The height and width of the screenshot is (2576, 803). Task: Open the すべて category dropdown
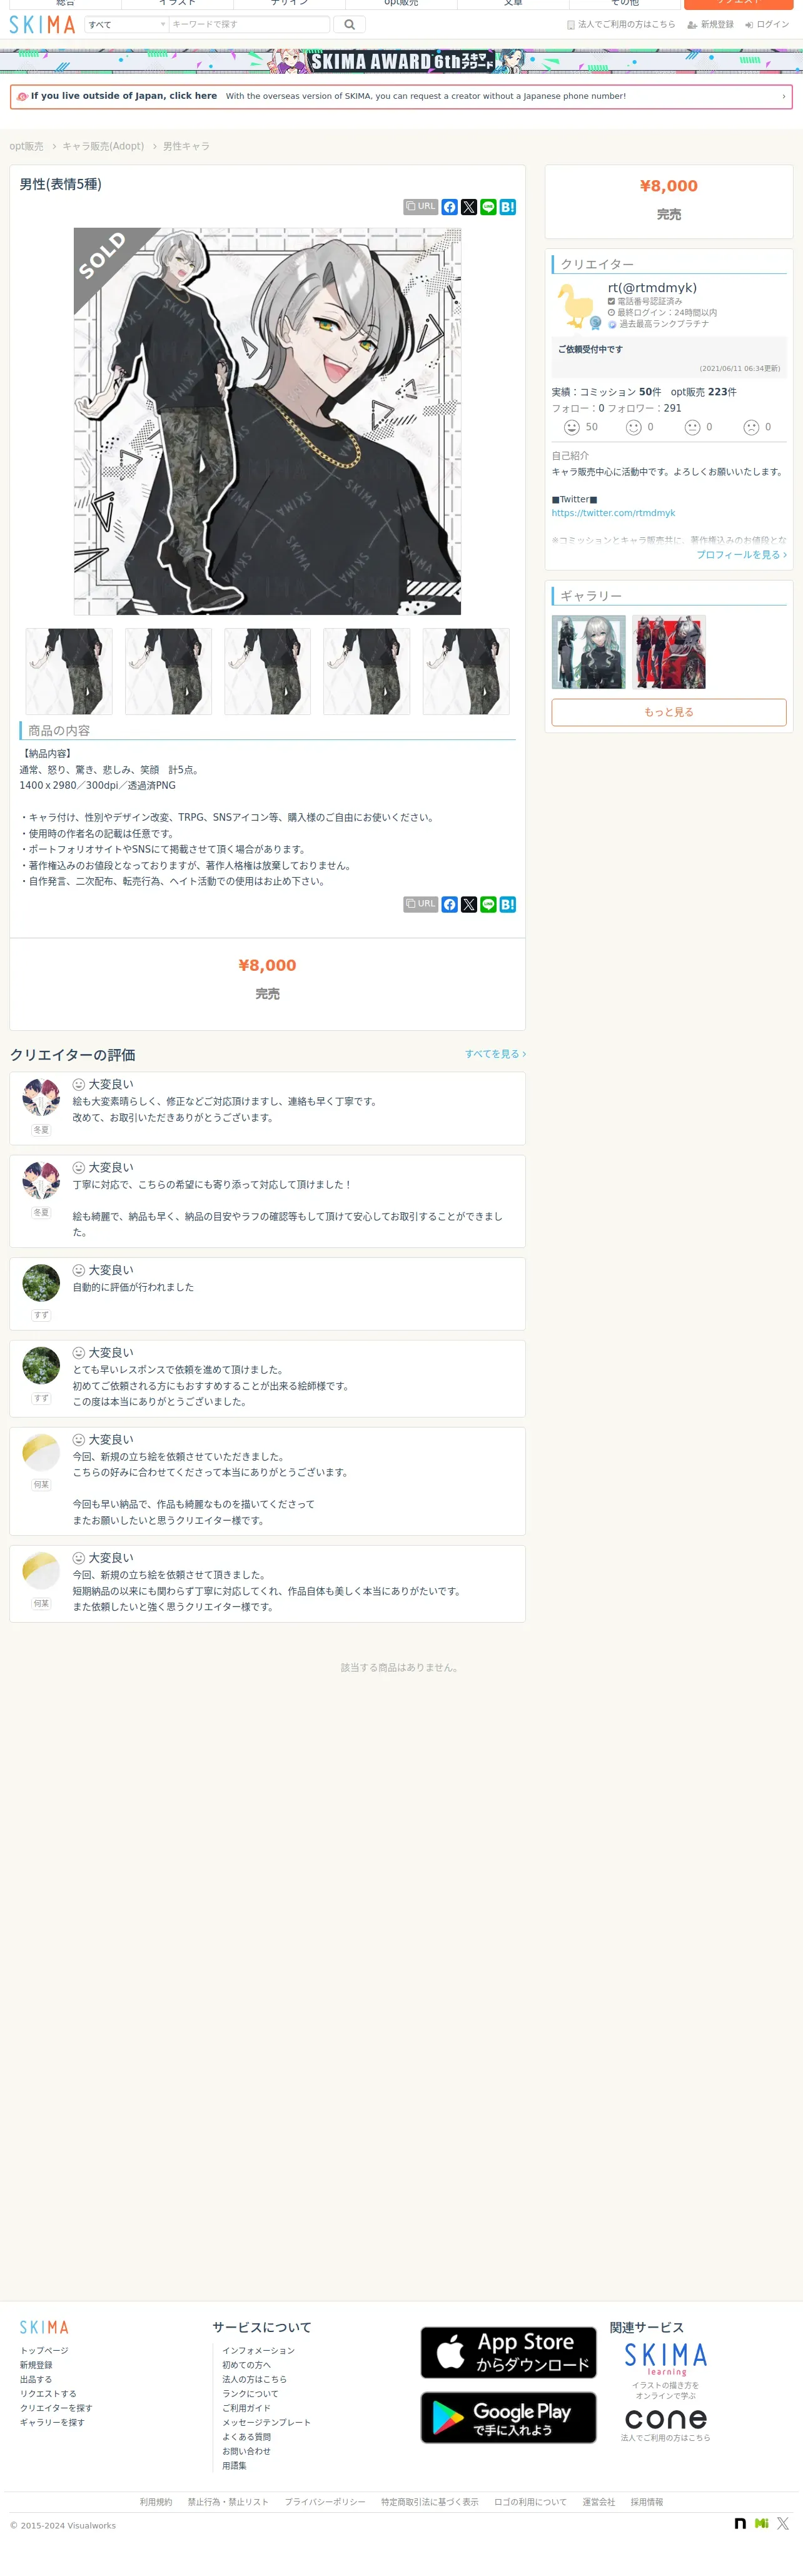coord(126,24)
